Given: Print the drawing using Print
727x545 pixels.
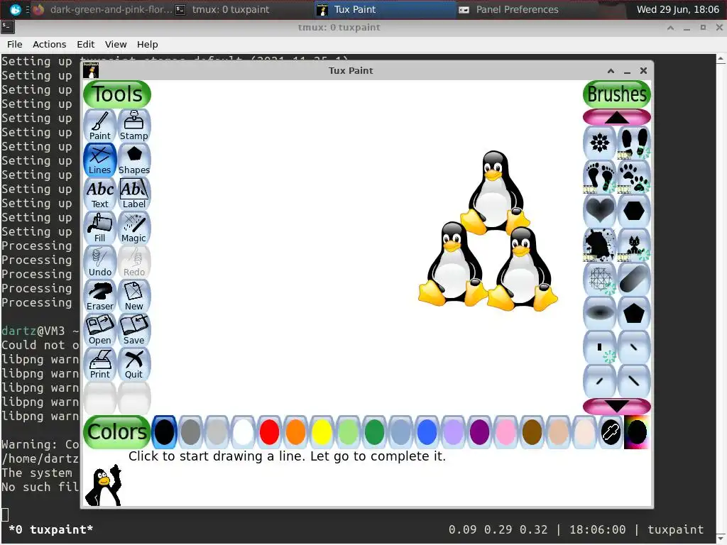Looking at the screenshot, I should point(99,364).
